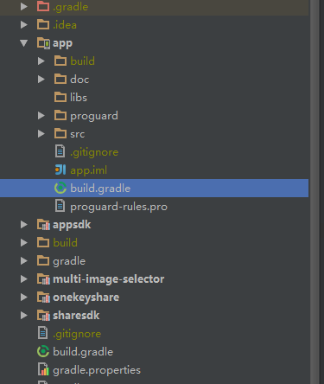Click the app module folder icon

point(43,43)
